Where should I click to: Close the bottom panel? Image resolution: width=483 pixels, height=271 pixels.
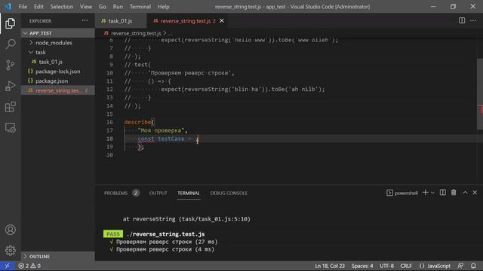(x=475, y=193)
